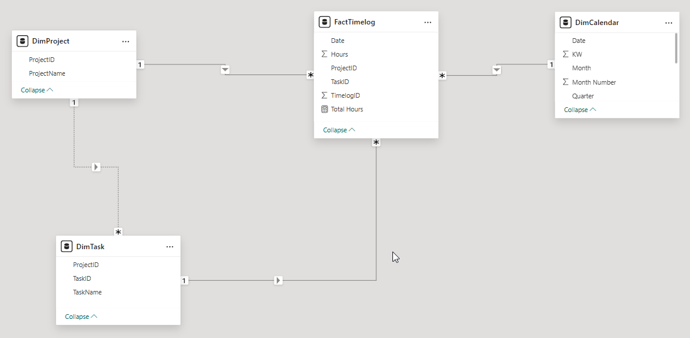Open the DimCalendar ellipsis options menu

pyautogui.click(x=669, y=23)
